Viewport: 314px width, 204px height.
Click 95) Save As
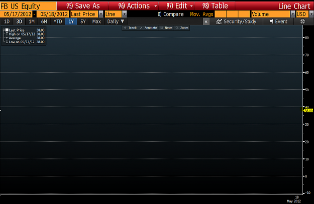pos(83,6)
